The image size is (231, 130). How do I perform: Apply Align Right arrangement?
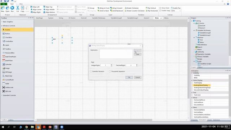pyautogui.click(x=36, y=12)
